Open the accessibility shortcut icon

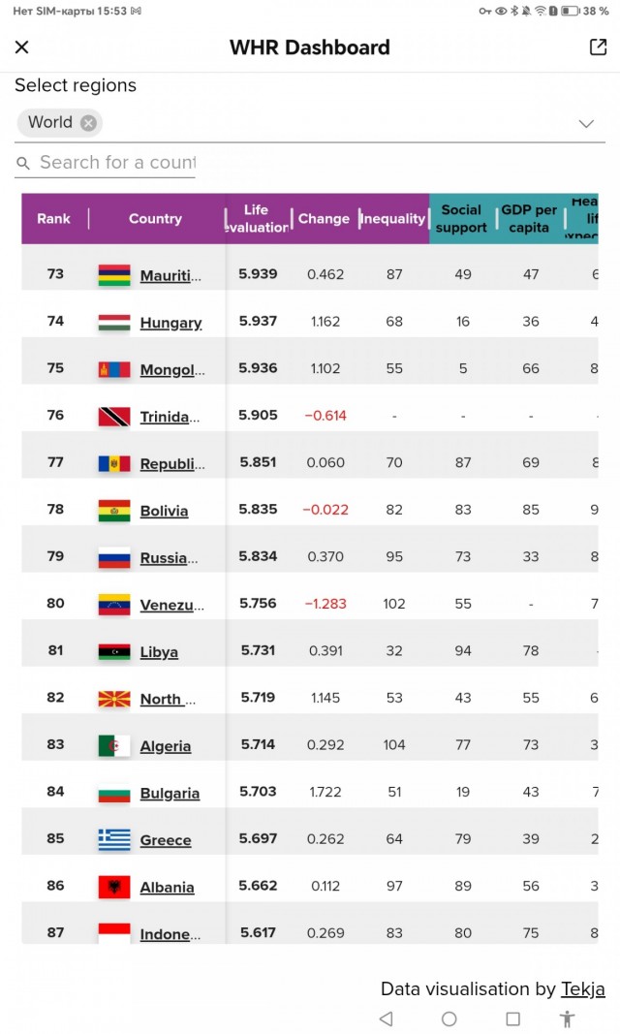tap(568, 1018)
